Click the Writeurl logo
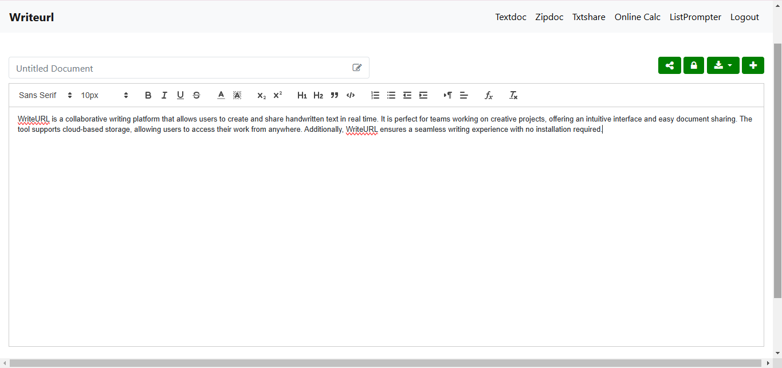The width and height of the screenshot is (782, 368). [x=32, y=17]
